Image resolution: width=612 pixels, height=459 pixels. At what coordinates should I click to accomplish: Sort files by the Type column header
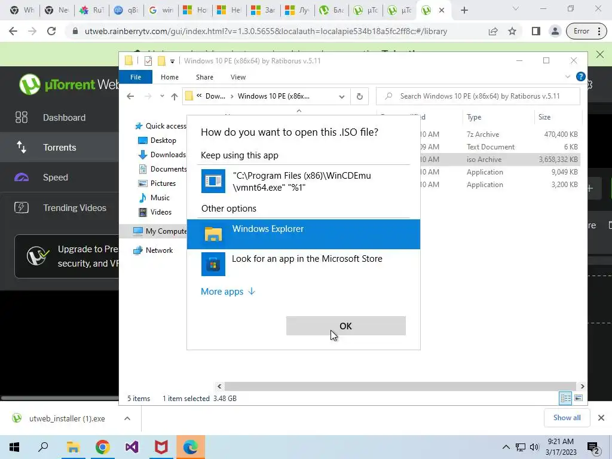tap(498, 117)
